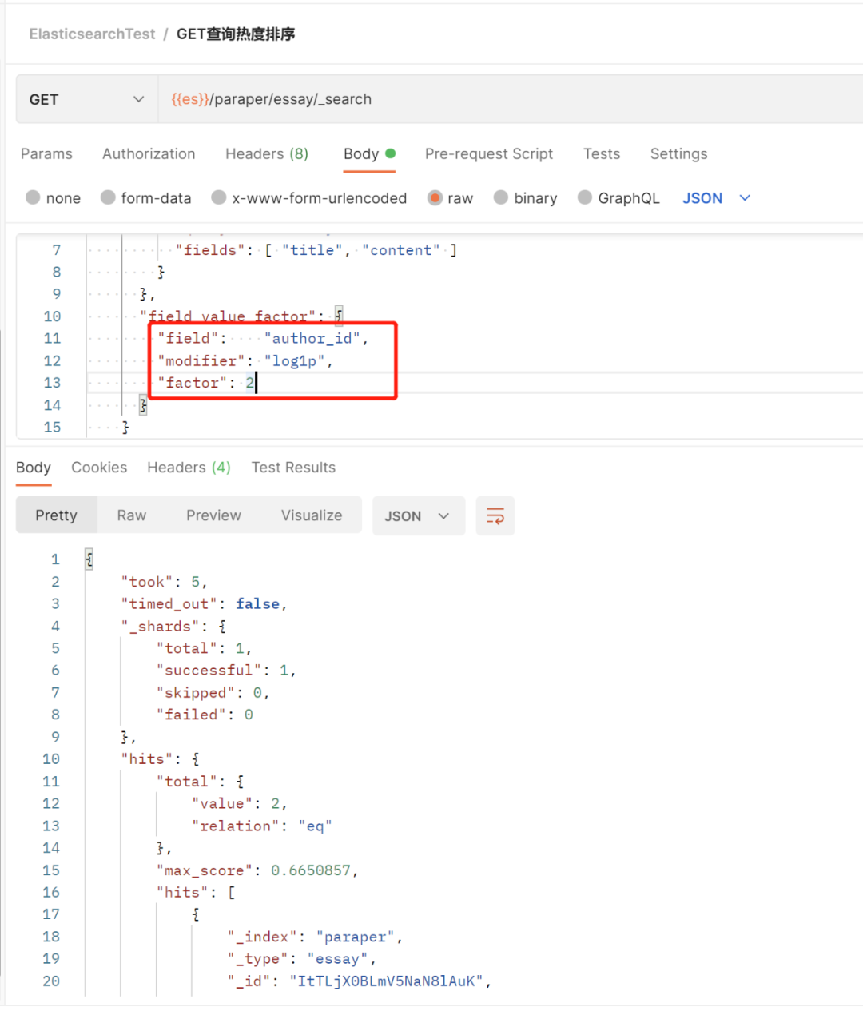This screenshot has width=863, height=1027.
Task: Open the response Cookies tab
Action: click(99, 468)
